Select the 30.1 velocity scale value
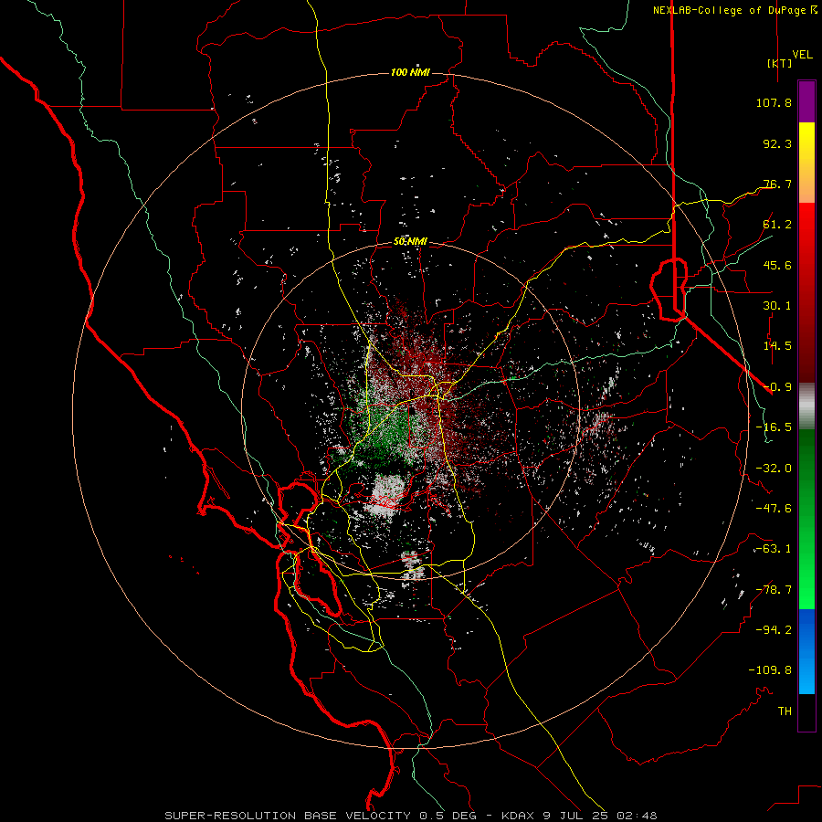The image size is (822, 822). [x=777, y=306]
